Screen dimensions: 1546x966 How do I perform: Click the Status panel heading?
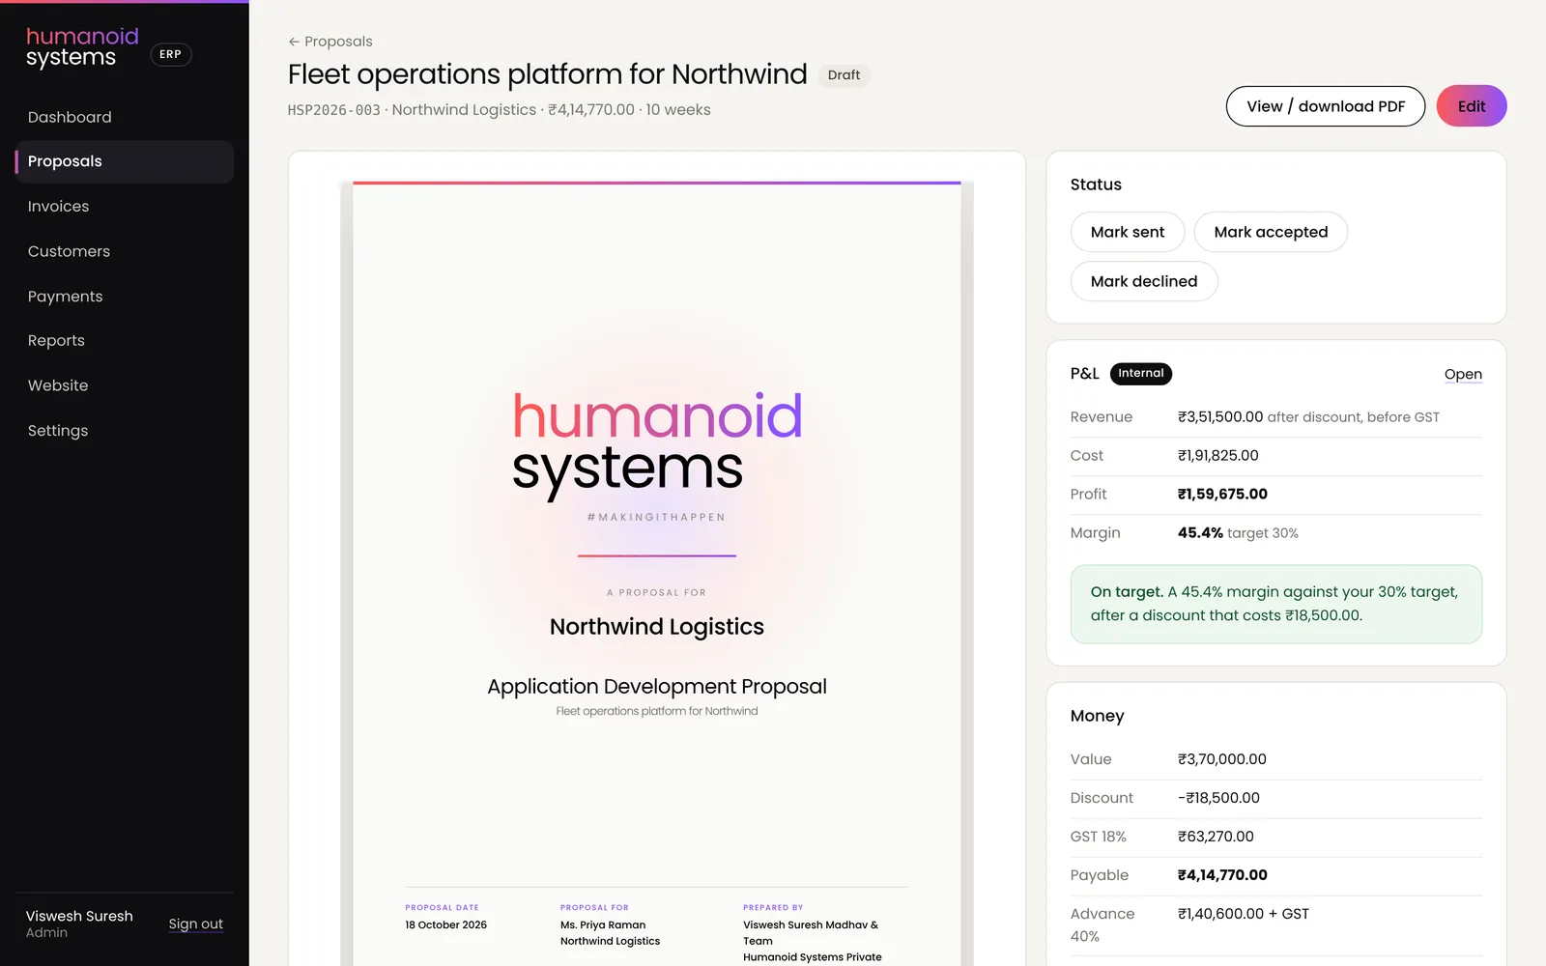point(1096,185)
